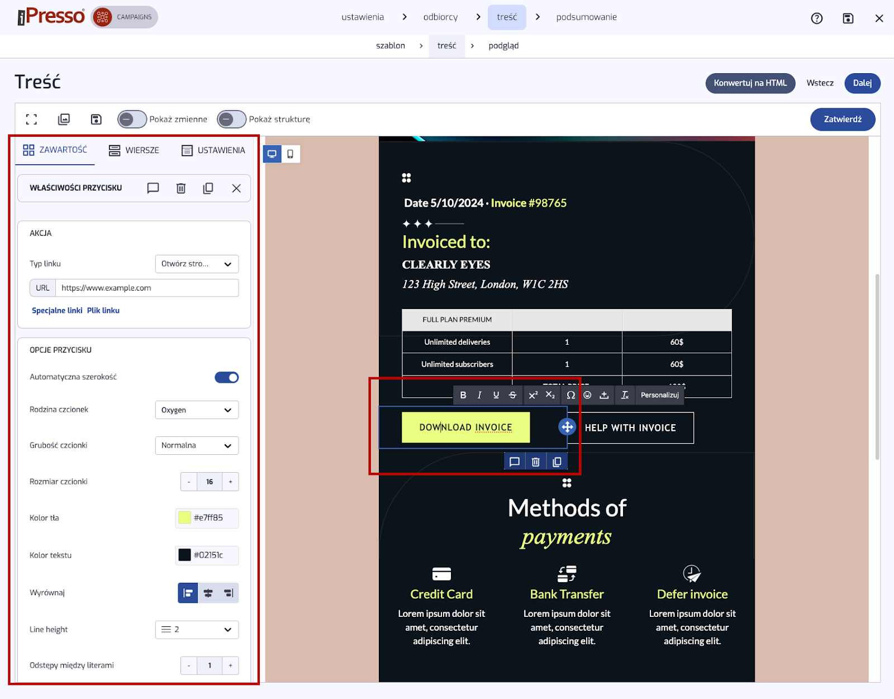The image size is (894, 699).
Task: Click Plik linku link
Action: click(103, 311)
